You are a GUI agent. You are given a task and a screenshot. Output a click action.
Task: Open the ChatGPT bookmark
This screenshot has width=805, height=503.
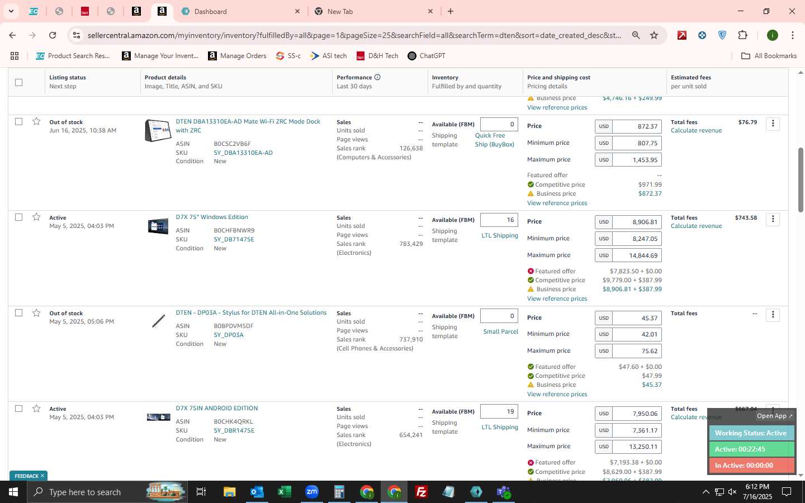click(427, 56)
